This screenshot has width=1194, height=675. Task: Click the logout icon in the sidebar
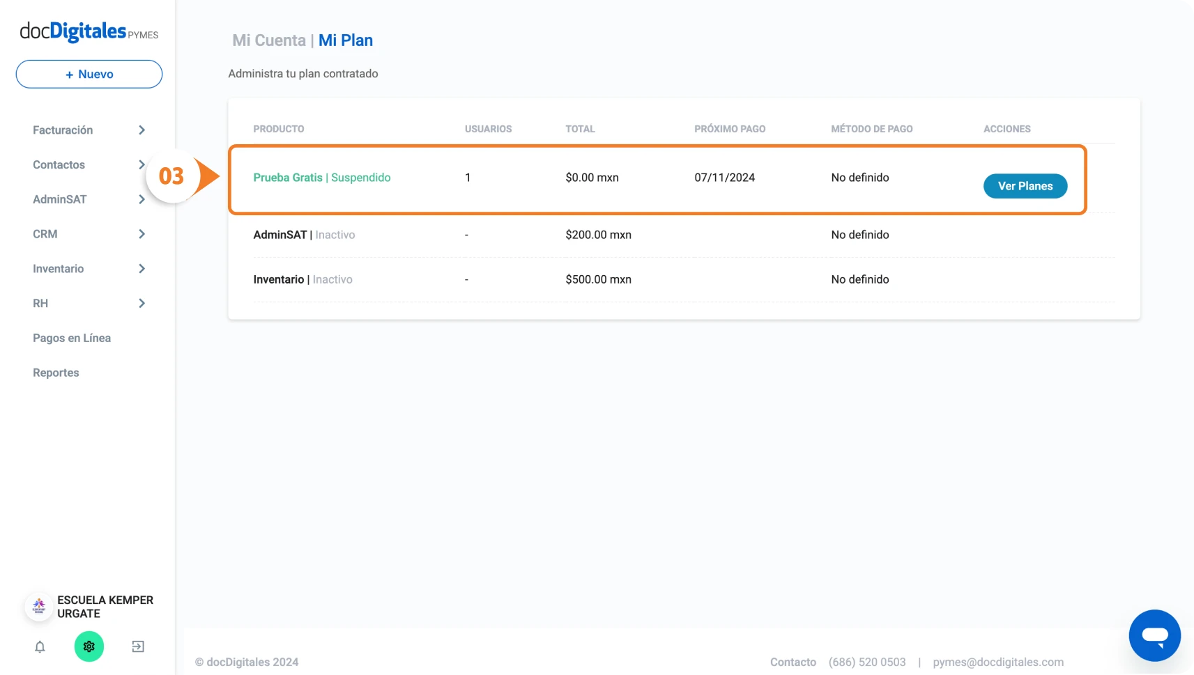[x=138, y=646]
